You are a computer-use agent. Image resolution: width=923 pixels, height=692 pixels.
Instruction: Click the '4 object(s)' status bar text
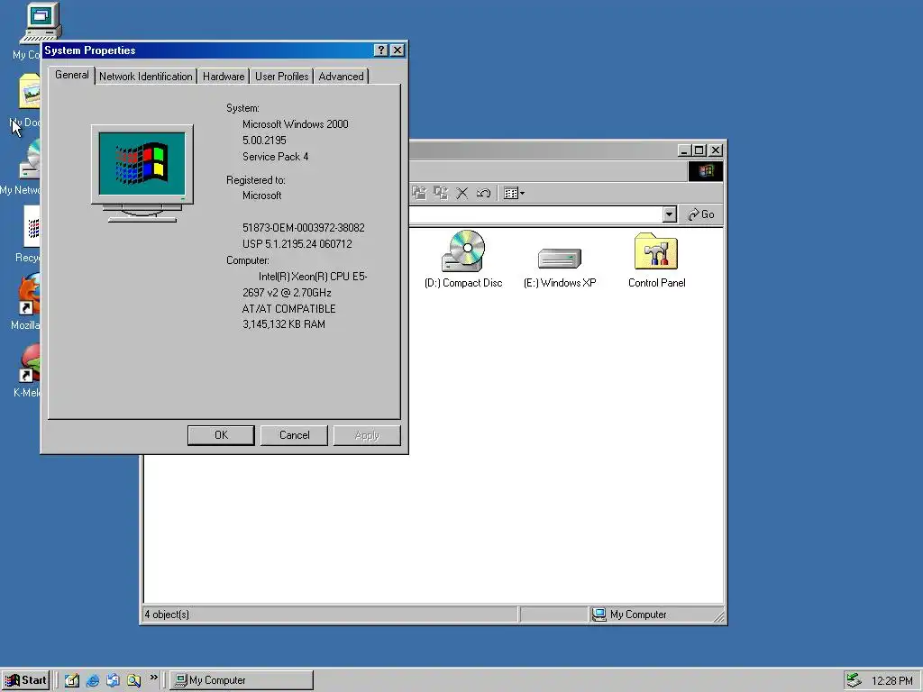tap(167, 615)
